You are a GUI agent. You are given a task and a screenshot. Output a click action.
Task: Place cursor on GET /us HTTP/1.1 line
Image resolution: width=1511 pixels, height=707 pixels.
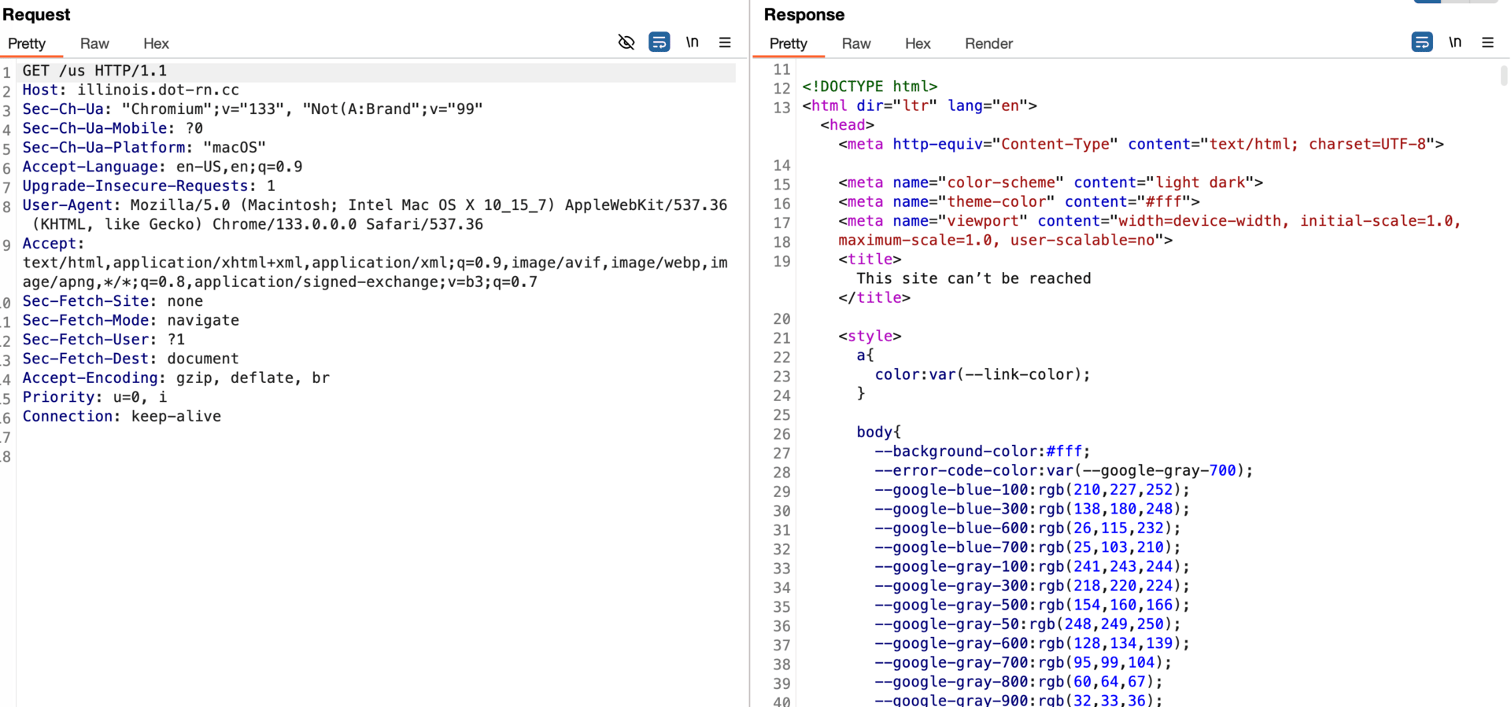[94, 71]
